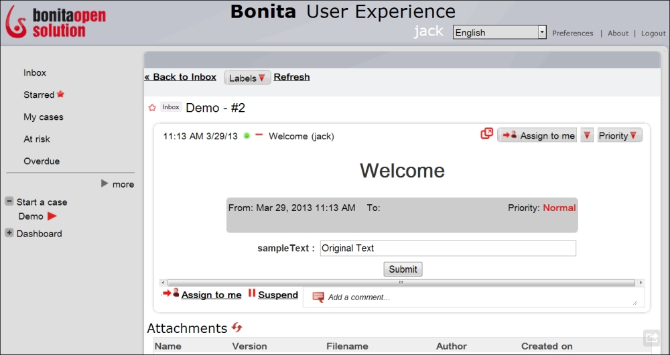Open the About page
Screen dimensions: 670x355
point(618,33)
